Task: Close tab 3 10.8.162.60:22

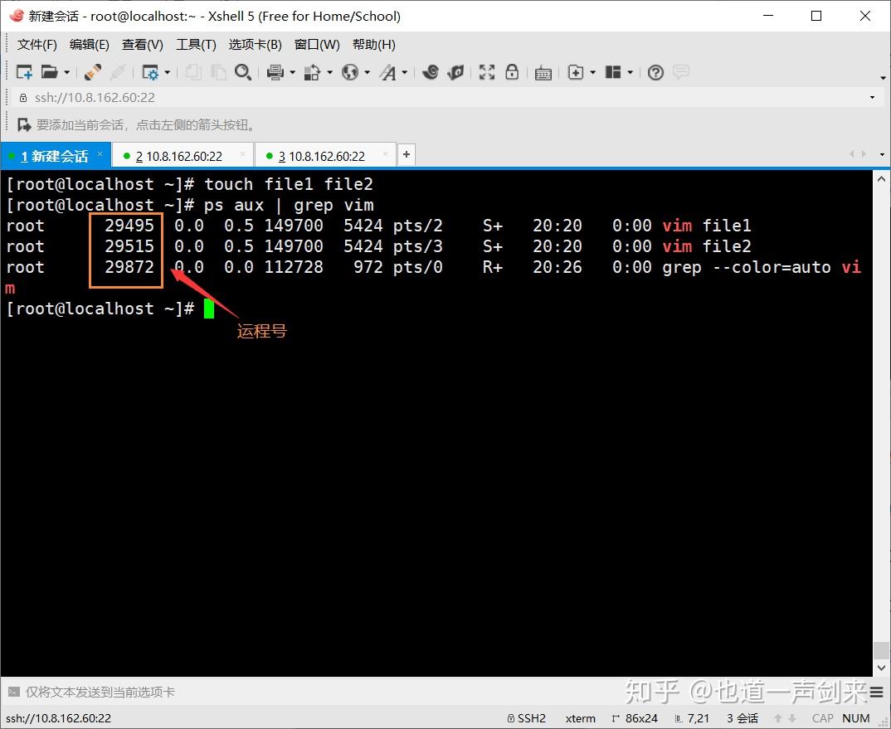Action: (x=385, y=154)
